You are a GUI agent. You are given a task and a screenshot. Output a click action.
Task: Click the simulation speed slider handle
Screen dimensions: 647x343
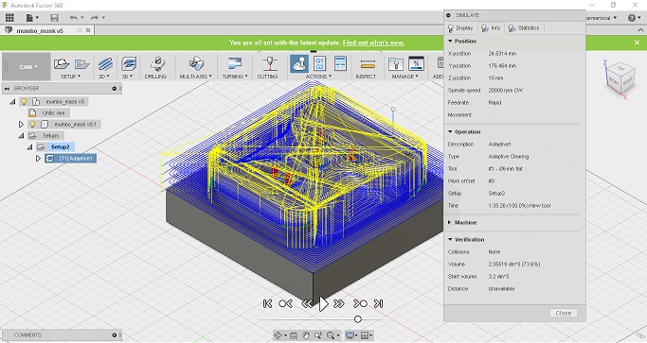point(358,319)
